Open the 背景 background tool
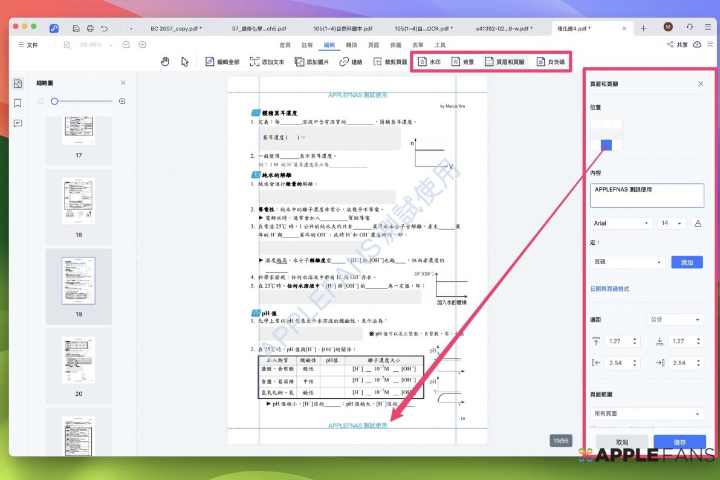 (x=463, y=62)
